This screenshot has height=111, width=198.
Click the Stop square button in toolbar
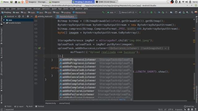(x=166, y=12)
